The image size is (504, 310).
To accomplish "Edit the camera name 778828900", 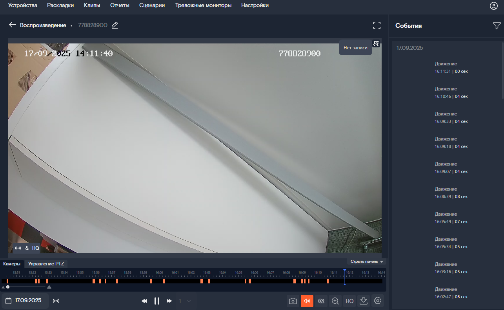I will 115,25.
